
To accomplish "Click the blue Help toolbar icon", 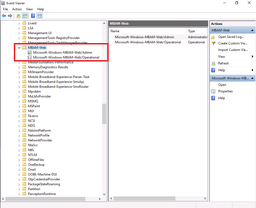I will [x=33, y=16].
